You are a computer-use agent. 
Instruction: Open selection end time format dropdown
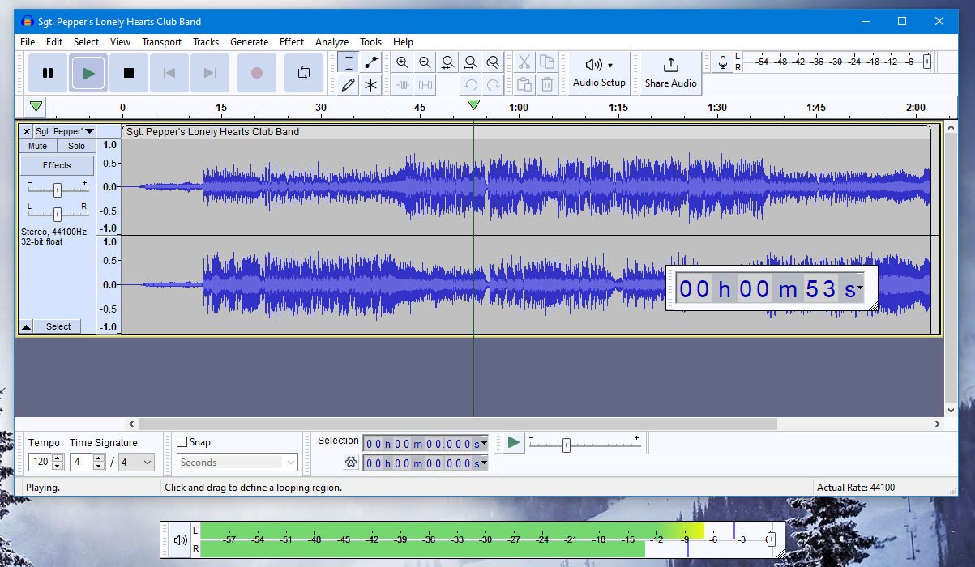[x=485, y=463]
